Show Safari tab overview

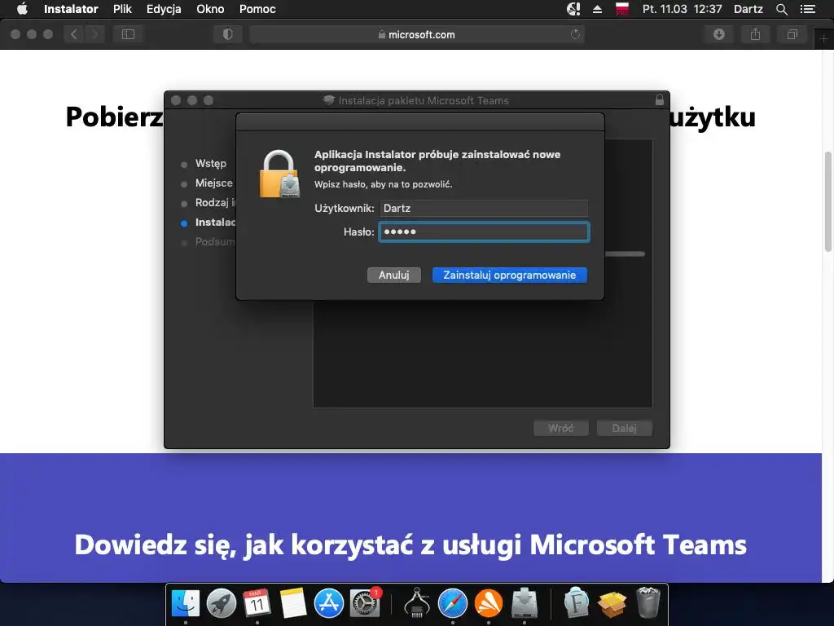[x=792, y=34]
